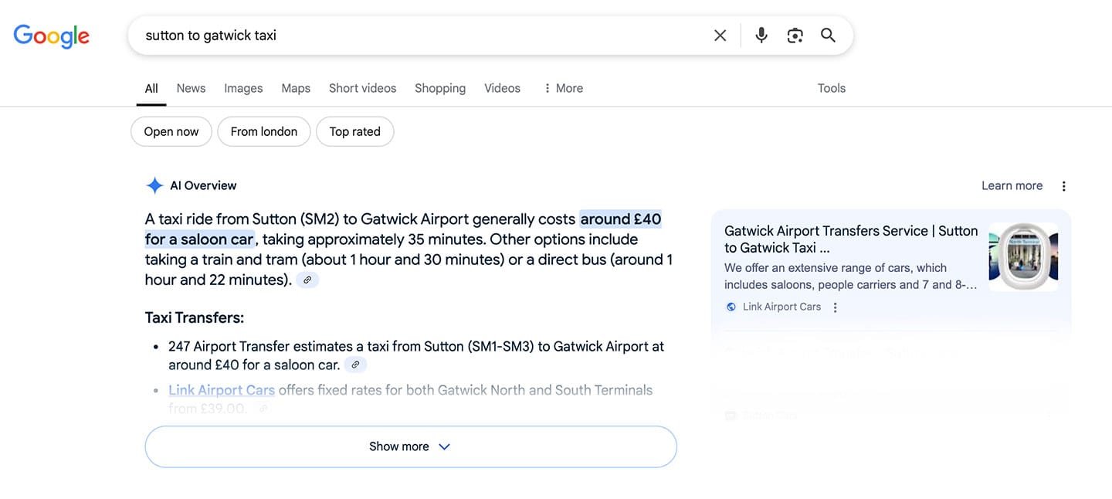
Task: Click the 'AI Overview' label
Action: [203, 185]
